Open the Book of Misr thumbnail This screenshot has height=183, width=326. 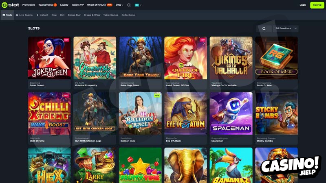click(x=277, y=58)
